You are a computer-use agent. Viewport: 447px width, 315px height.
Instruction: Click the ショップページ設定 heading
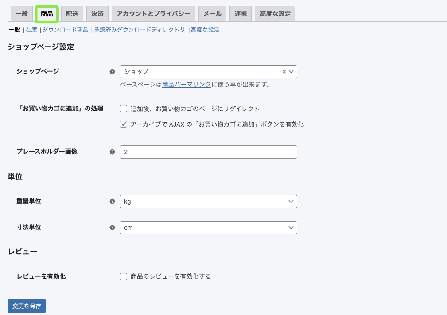pos(41,47)
